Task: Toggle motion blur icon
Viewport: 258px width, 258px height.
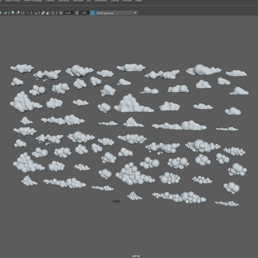Action: [18, 13]
